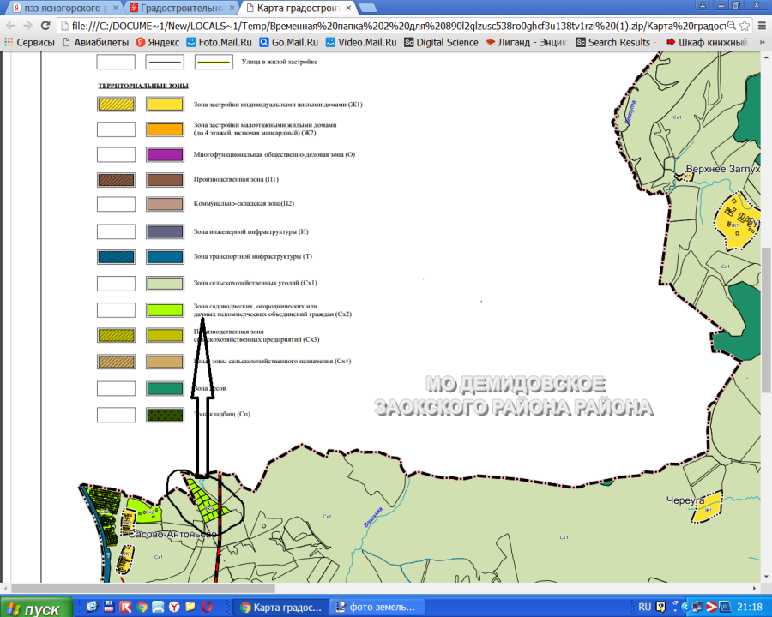This screenshot has height=617, width=772.
Task: Click the hatched brown П1 legend swatch
Action: (x=116, y=180)
